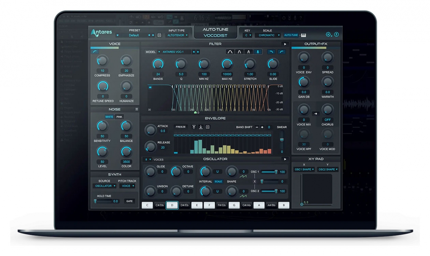The image size is (430, 256).
Task: Click the Retune Speed knob
Action: point(103,86)
